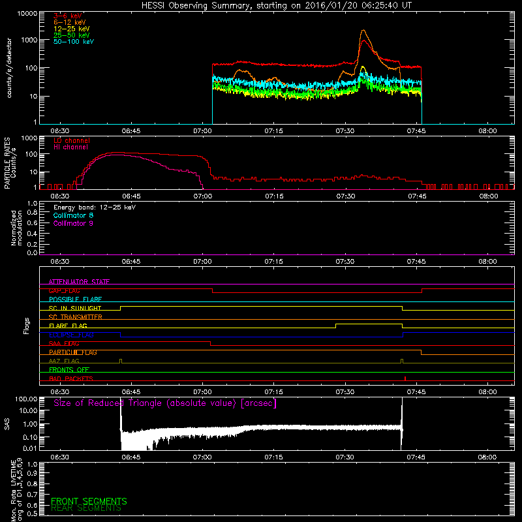This screenshot has height=522, width=522.
Task: Select the 'FRONTS_OFF' green label
Action: (69, 370)
